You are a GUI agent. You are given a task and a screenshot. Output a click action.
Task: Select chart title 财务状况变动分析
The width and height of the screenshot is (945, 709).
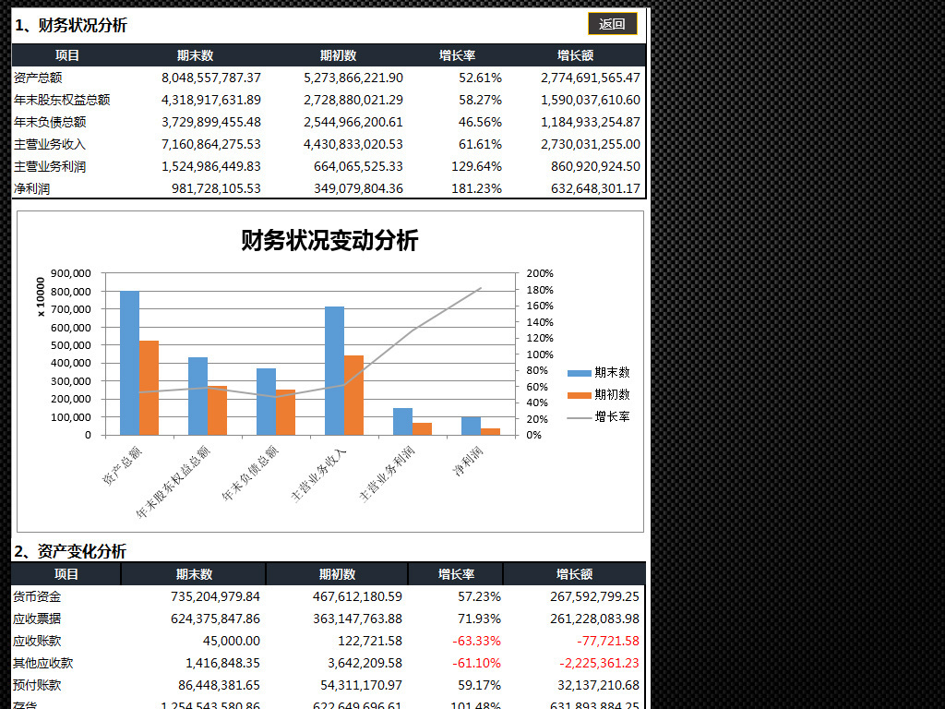pos(329,240)
